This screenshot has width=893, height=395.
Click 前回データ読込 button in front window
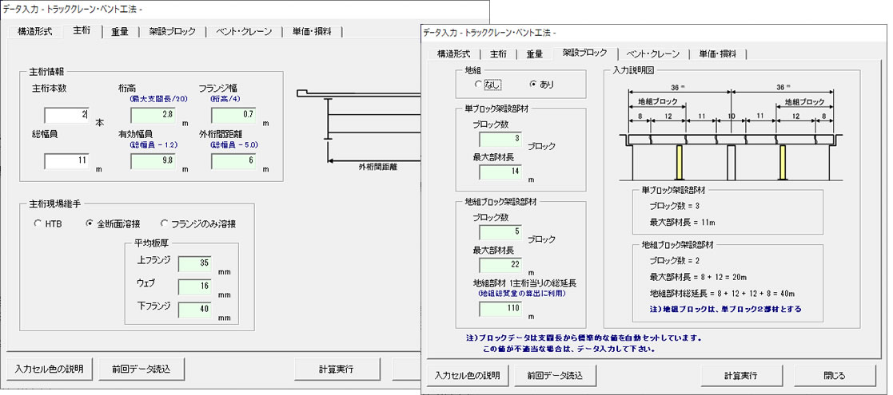coord(555,376)
